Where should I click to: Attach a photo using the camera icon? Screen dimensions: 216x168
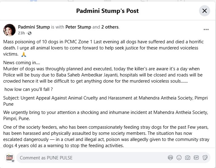(x=188, y=158)
